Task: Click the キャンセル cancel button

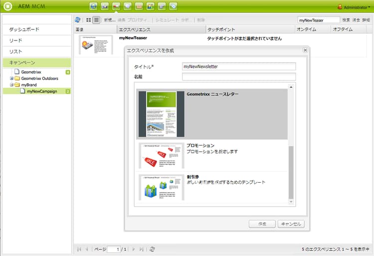Action: pos(291,224)
